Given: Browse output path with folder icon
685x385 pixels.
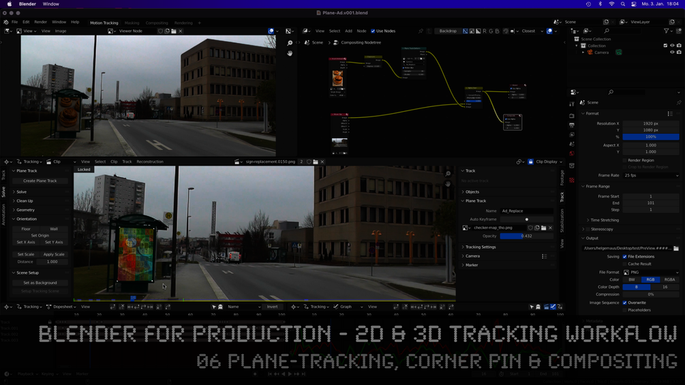Looking at the screenshot, I should click(676, 248).
